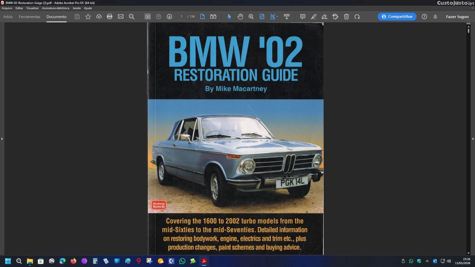475x267 pixels.
Task: Open the fit width options dropdown arrow
Action: point(277,16)
